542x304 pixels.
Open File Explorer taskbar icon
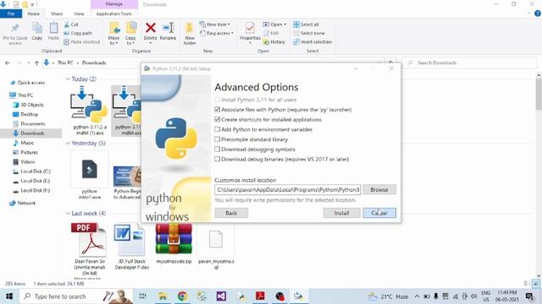162,296
